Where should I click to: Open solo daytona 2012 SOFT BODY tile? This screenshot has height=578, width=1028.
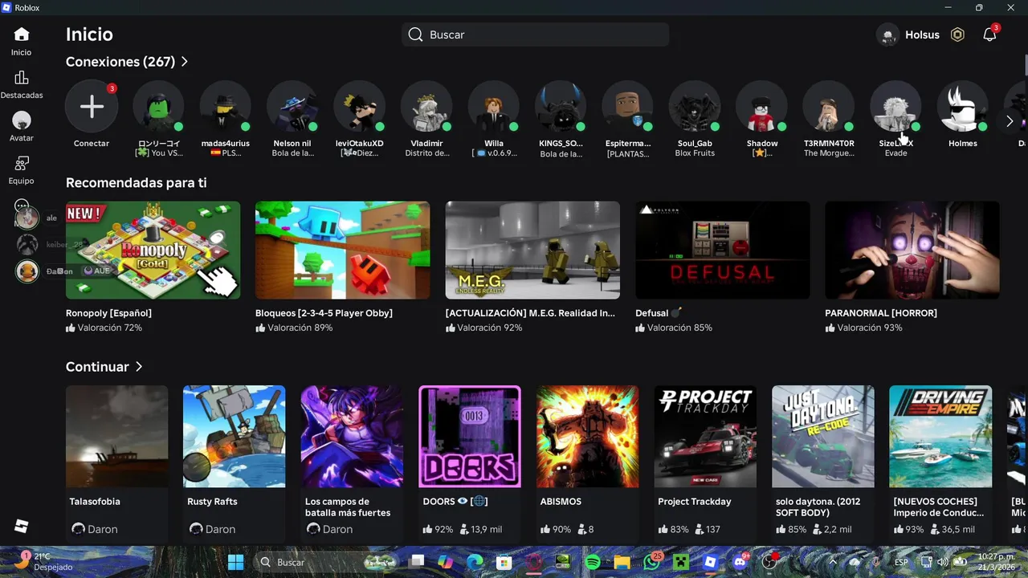click(x=822, y=437)
